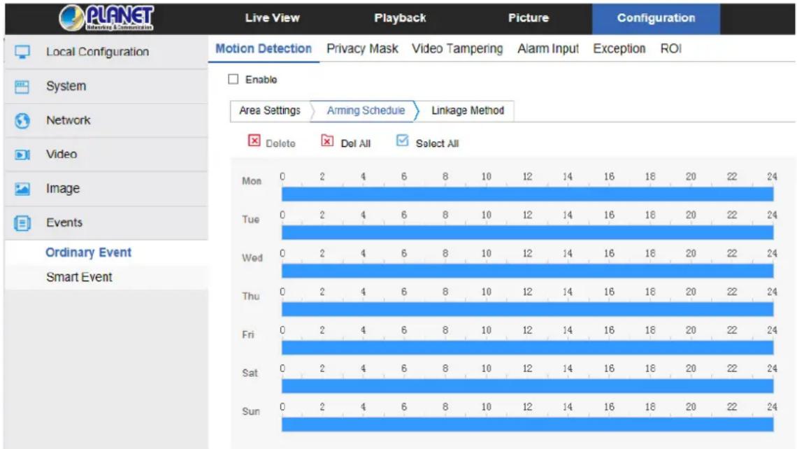The height and width of the screenshot is (449, 797).
Task: Click the red Delete X icon
Action: (x=254, y=141)
